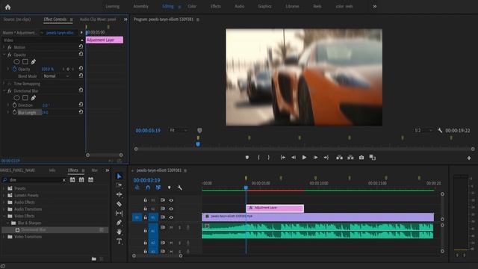Open Effect Controls panel tab
This screenshot has height=269, width=478.
(55, 19)
